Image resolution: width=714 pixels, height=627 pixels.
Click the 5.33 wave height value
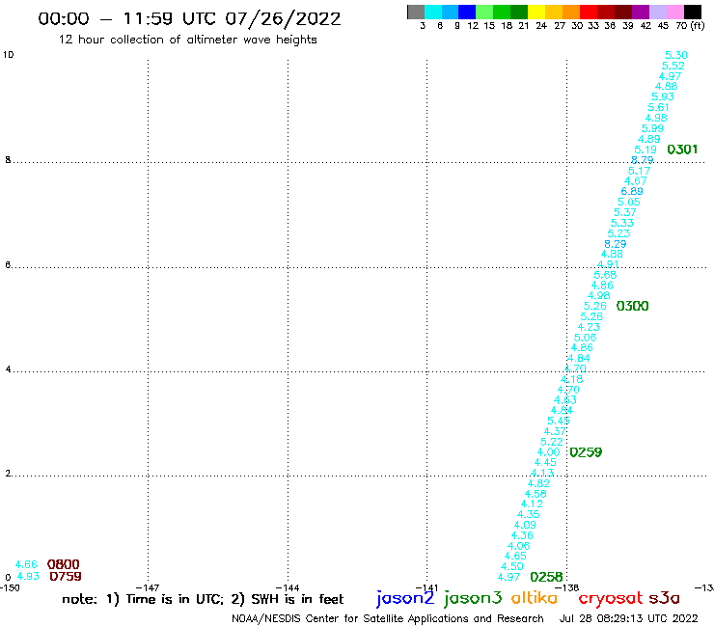622,223
